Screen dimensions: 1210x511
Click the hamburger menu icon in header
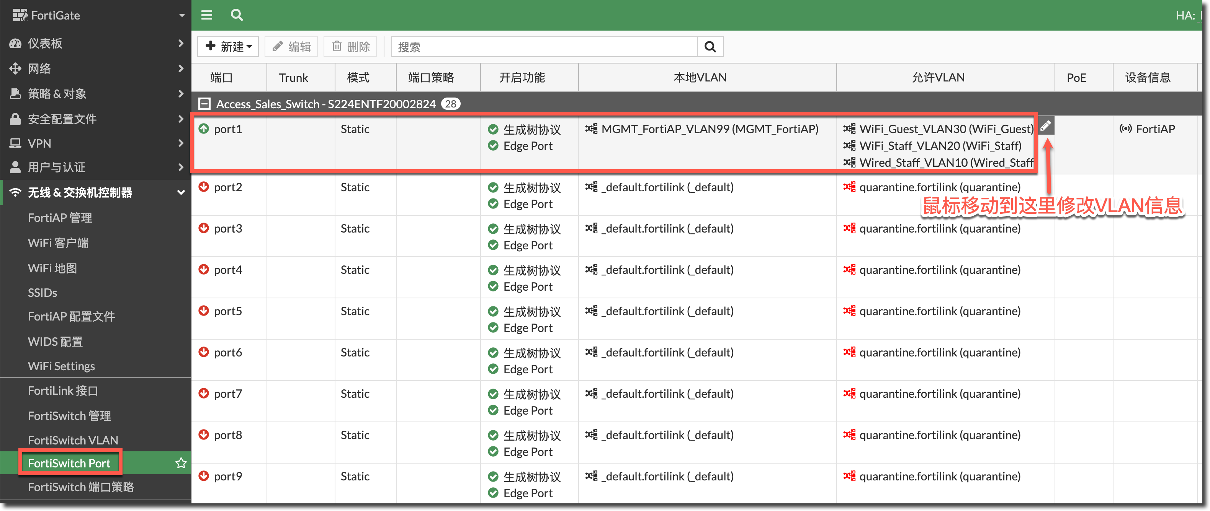(207, 15)
